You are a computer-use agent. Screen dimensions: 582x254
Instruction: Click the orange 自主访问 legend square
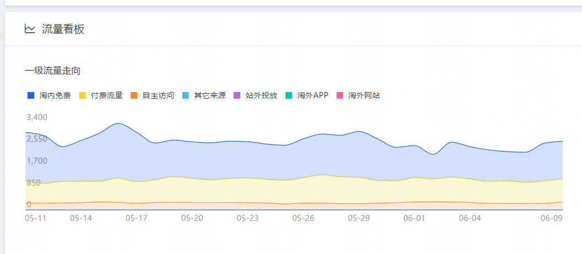click(134, 95)
